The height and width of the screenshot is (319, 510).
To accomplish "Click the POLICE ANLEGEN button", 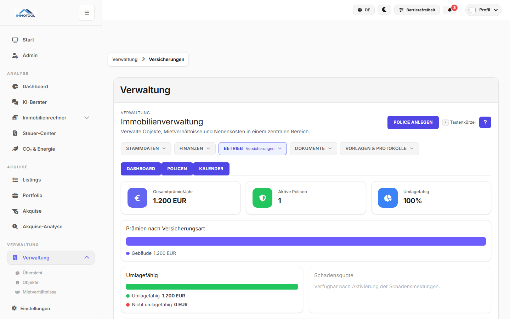I will pyautogui.click(x=413, y=122).
